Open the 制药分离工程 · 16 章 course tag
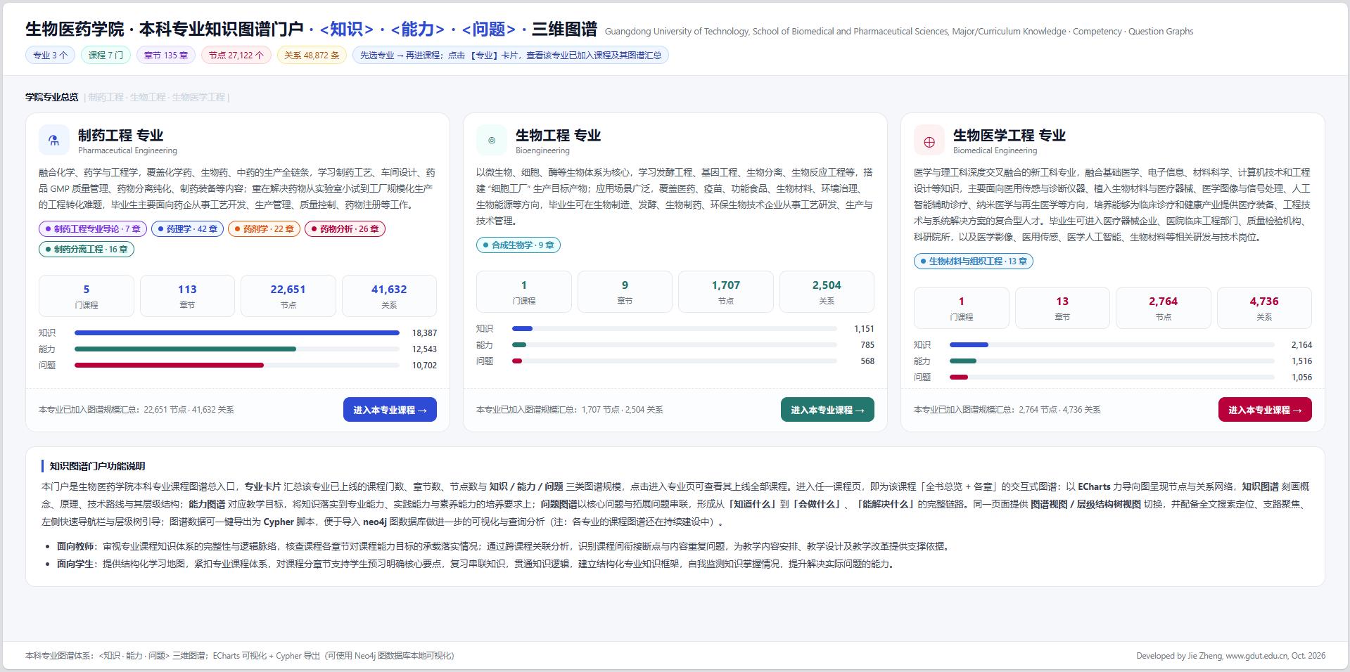The width and height of the screenshot is (1350, 672). pos(87,249)
